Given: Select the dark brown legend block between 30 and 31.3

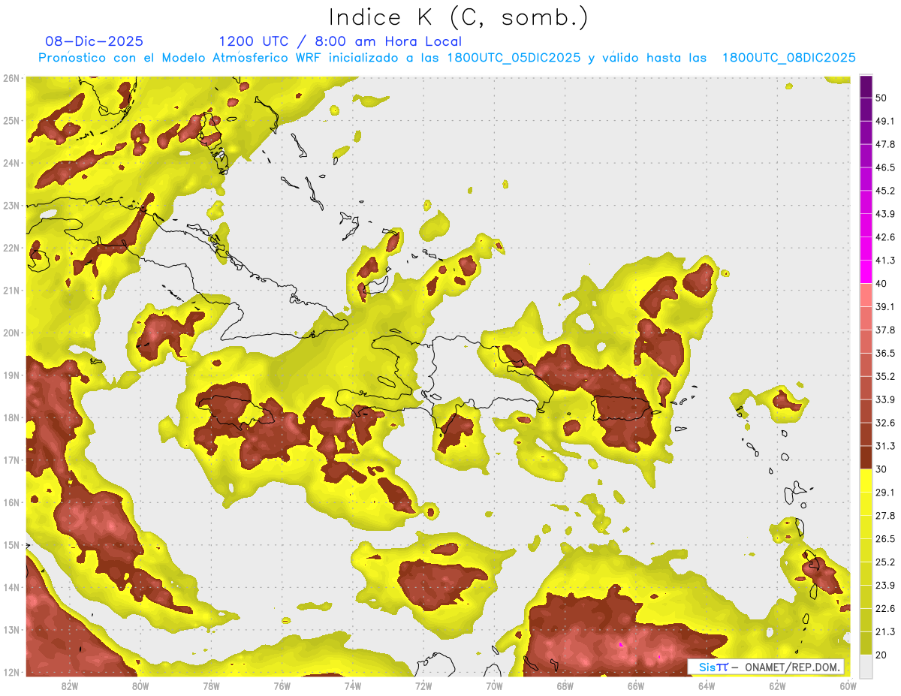Looking at the screenshot, I should point(866,457).
